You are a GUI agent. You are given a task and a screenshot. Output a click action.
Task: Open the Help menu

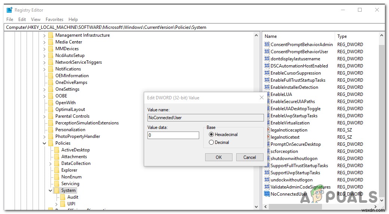pyautogui.click(x=73, y=19)
